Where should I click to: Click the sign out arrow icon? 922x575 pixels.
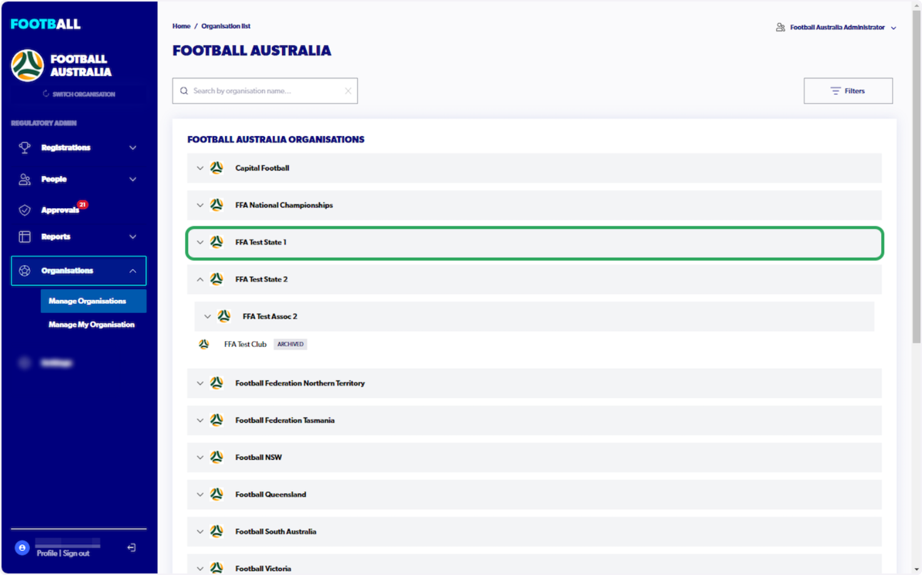tap(132, 547)
